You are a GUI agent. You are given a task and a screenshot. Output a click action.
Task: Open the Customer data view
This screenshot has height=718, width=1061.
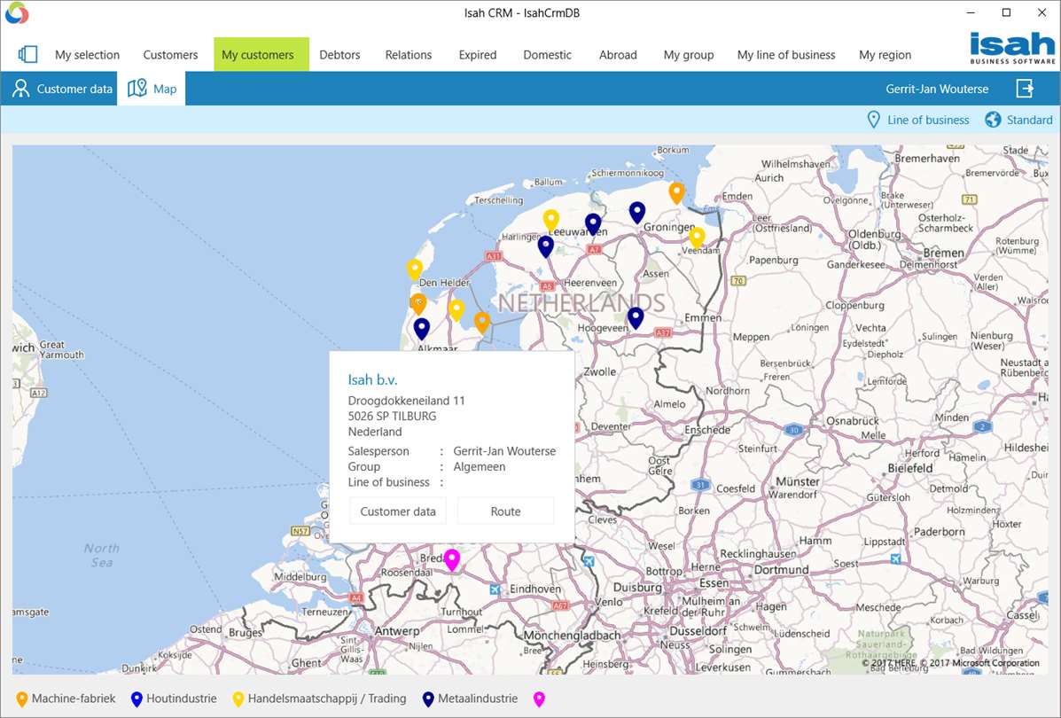(62, 89)
